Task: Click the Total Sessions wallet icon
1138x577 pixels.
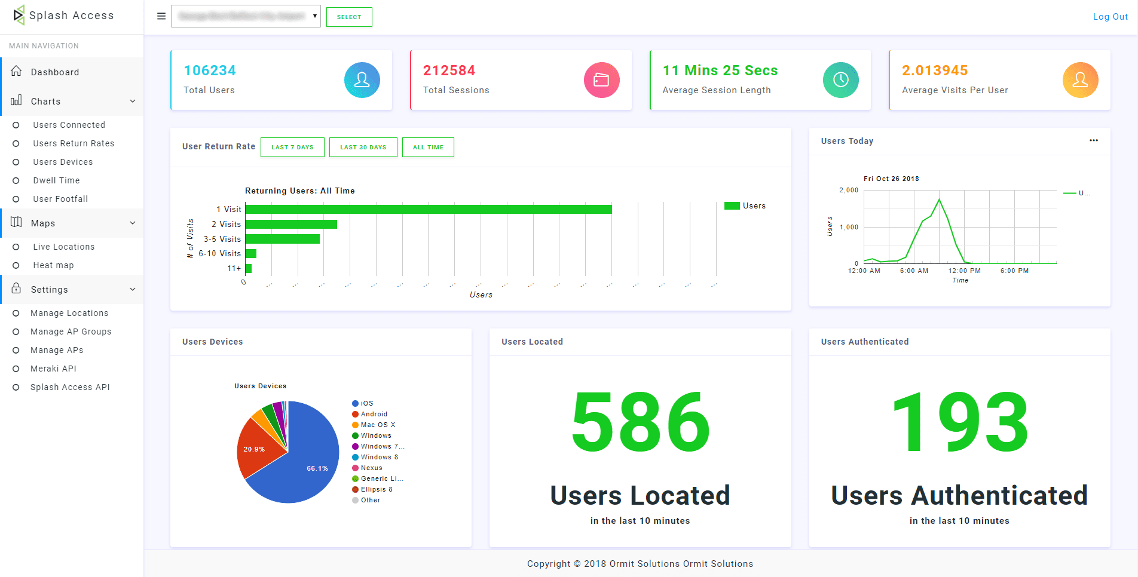Action: click(601, 79)
